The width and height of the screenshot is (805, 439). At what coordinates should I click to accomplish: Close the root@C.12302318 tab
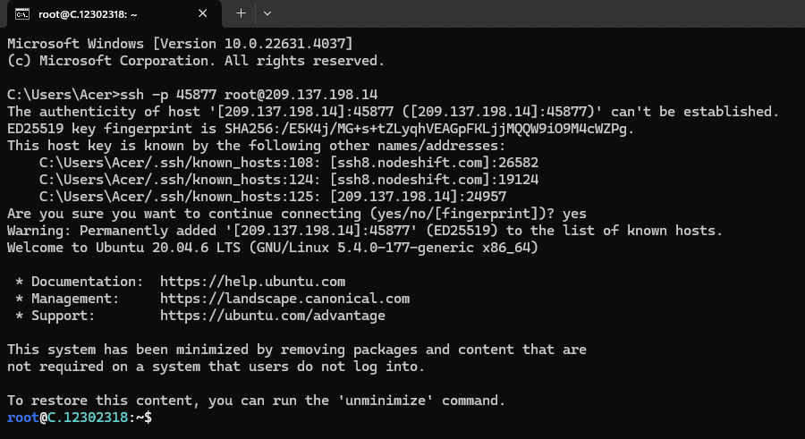click(203, 13)
